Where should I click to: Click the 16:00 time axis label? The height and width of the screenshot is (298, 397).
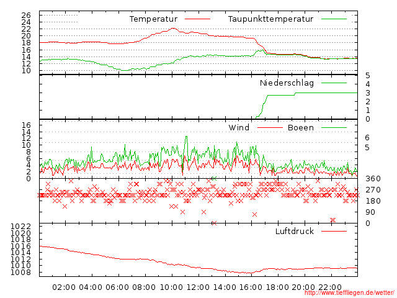pos(251,287)
